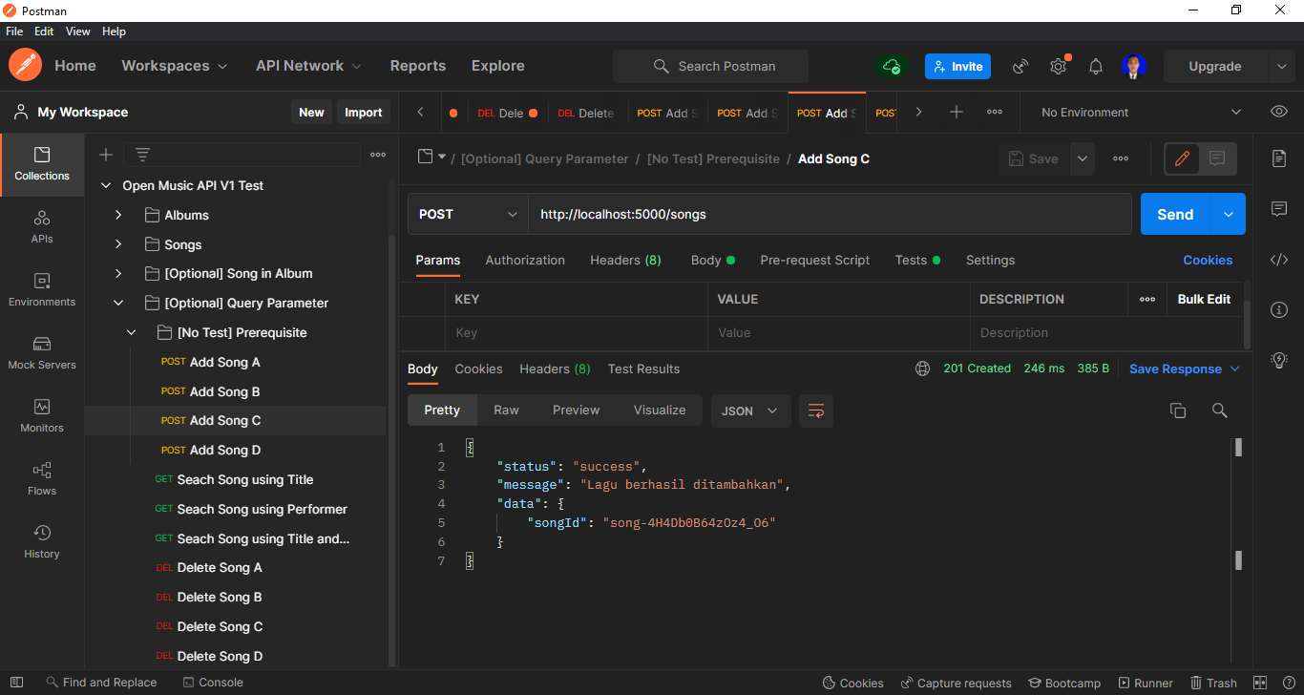Open the API Network menu

click(309, 66)
